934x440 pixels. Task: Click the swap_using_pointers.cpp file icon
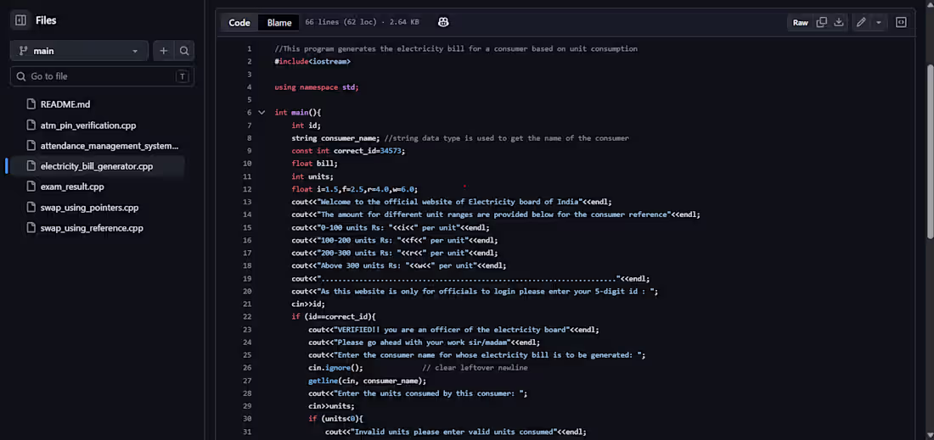[31, 208]
